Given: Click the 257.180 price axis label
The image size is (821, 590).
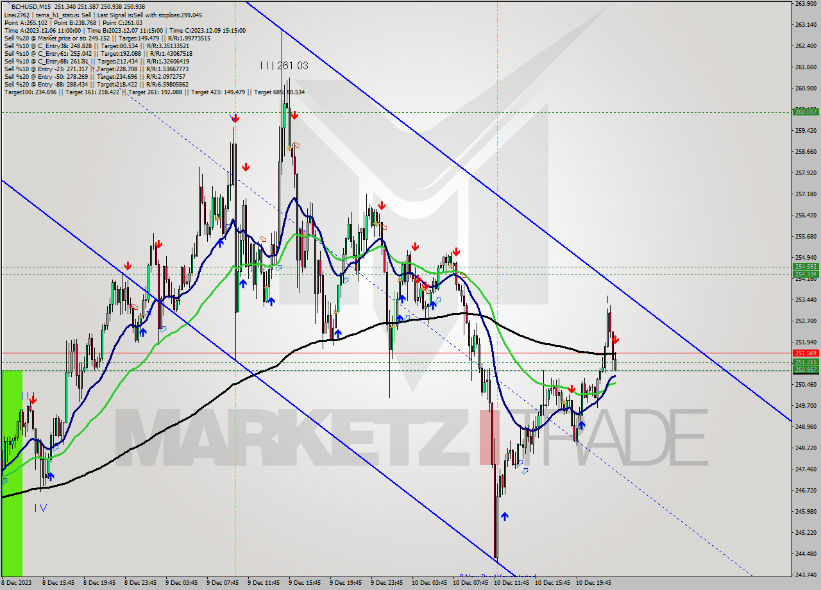Looking at the screenshot, I should [x=806, y=194].
